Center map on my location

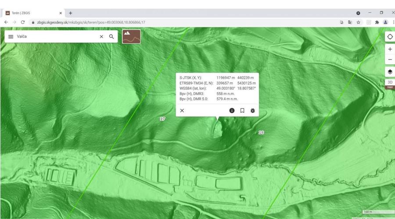390,37
